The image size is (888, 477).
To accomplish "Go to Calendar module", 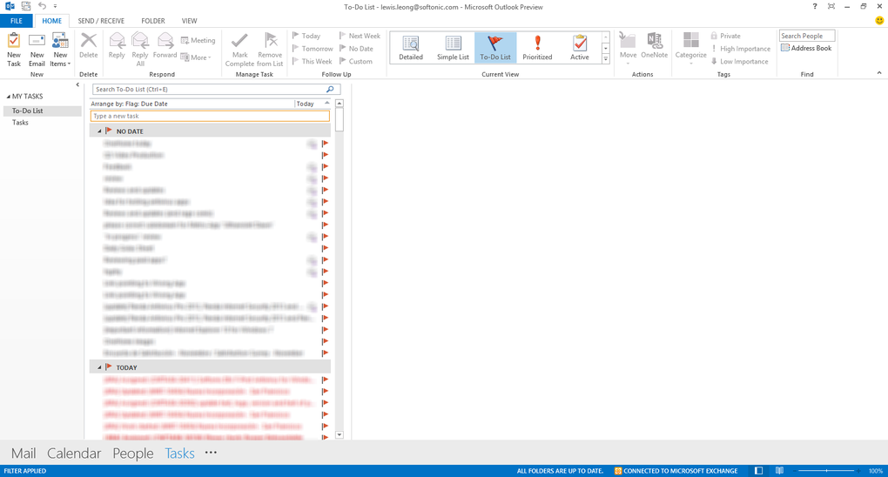I will click(74, 453).
